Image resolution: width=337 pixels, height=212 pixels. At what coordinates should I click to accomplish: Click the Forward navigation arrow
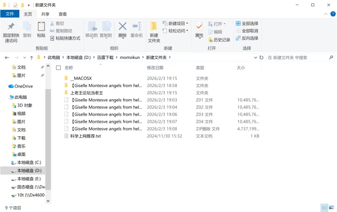16,58
